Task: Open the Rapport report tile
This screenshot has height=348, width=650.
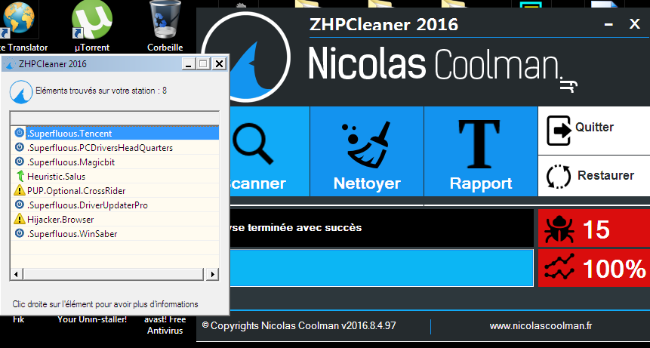Action: (480, 151)
